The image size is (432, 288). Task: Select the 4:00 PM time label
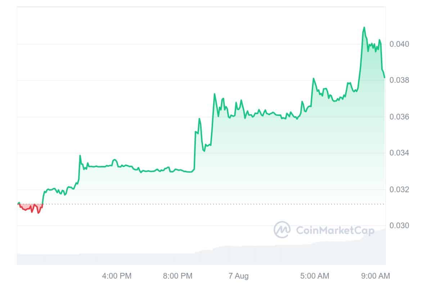(x=117, y=276)
